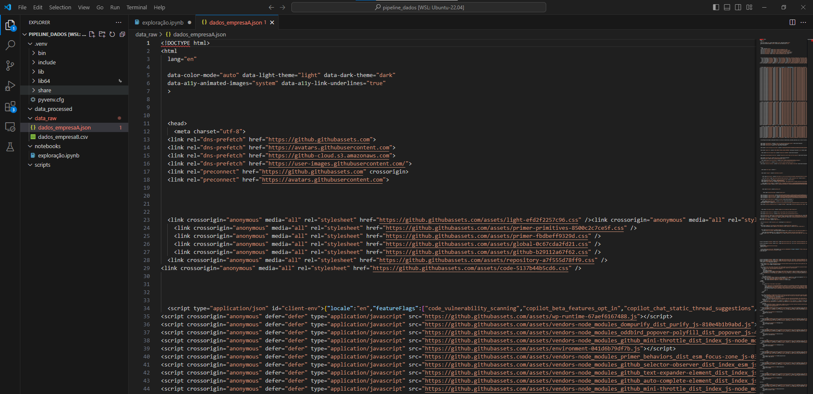Open link https://github.githubassets.com on line 13

click(x=319, y=139)
